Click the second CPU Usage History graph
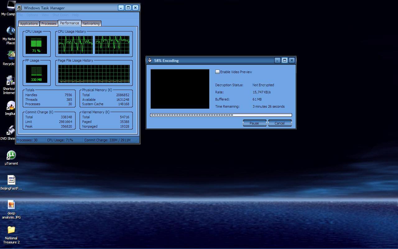This screenshot has width=398, height=249. pyautogui.click(x=112, y=45)
